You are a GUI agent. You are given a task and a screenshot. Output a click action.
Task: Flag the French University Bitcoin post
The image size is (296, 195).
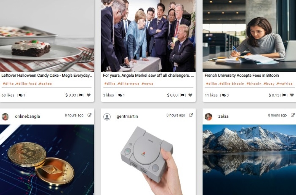(x=284, y=95)
